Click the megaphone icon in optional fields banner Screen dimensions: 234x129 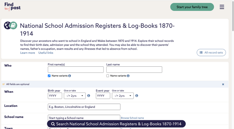4,84
